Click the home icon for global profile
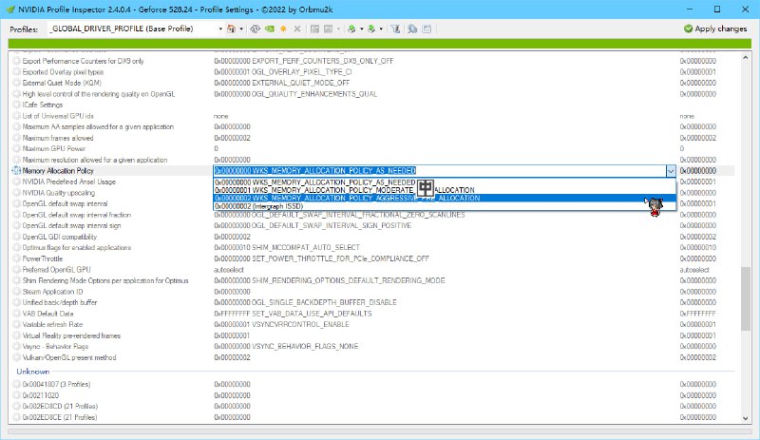 click(x=231, y=29)
